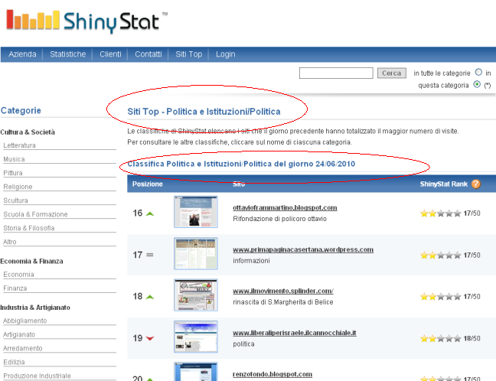496x381 pixels.
Task: Open ottavioframmartino.blogspot.com link
Action: click(x=285, y=208)
